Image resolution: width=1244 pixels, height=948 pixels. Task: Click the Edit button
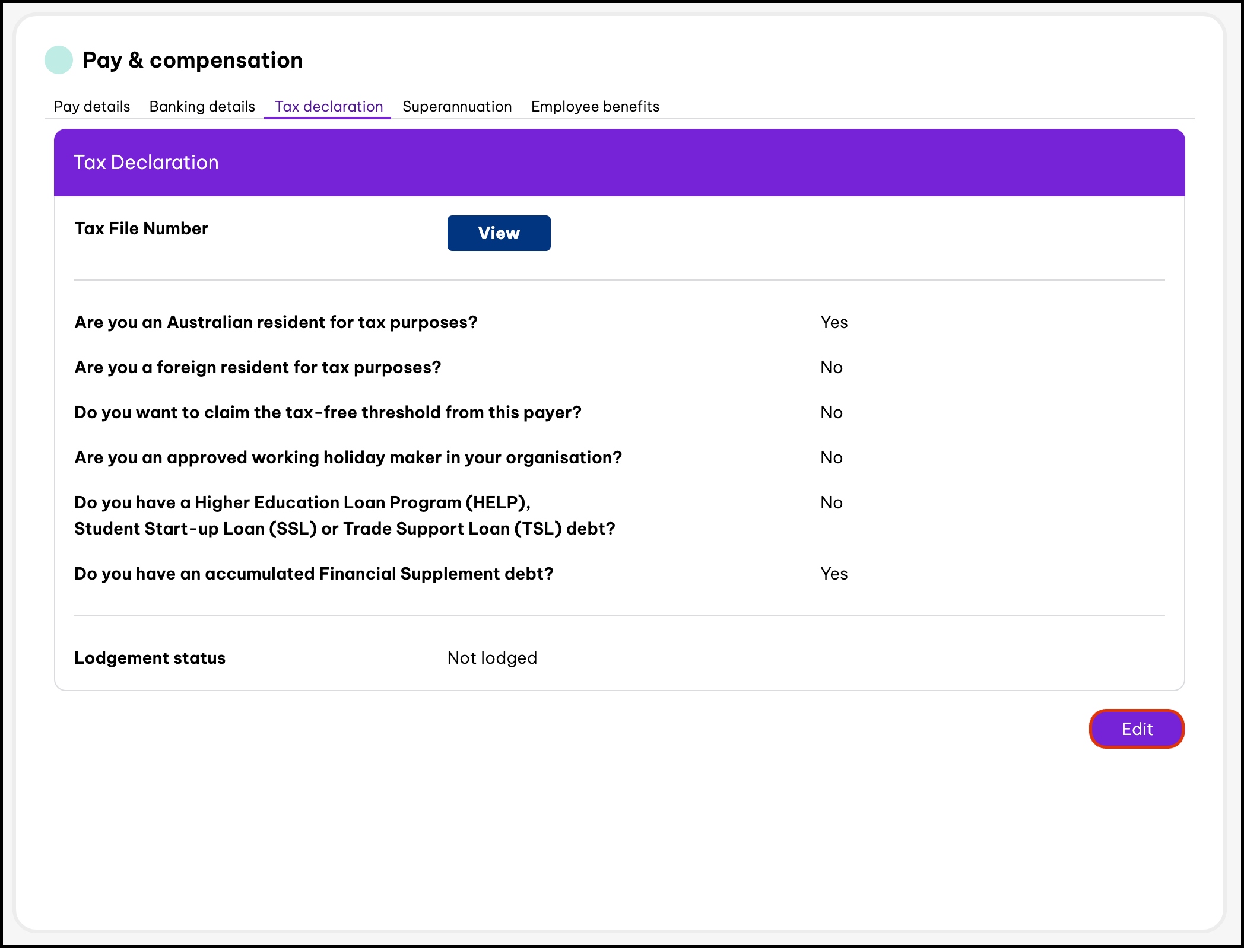coord(1136,729)
